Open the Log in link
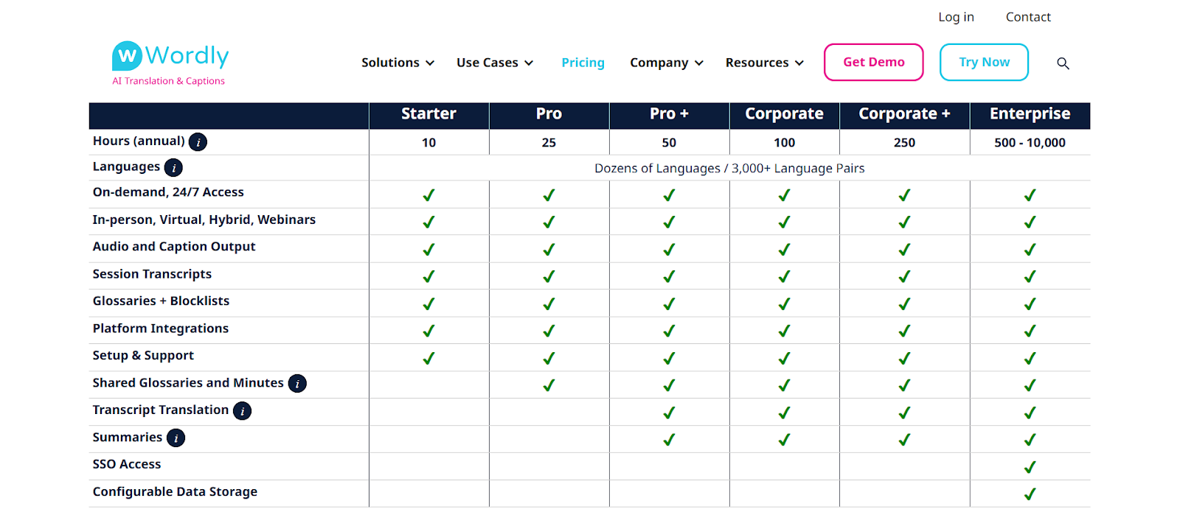Image resolution: width=1180 pixels, height=526 pixels. (x=956, y=17)
